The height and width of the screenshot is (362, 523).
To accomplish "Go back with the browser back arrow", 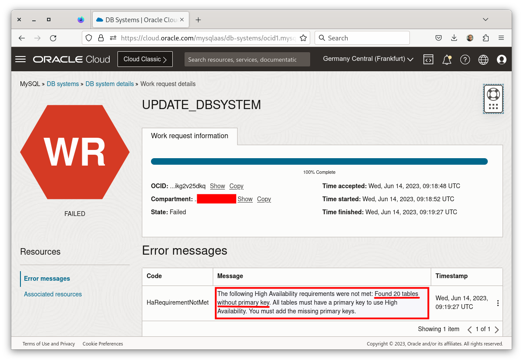I will pos(22,38).
